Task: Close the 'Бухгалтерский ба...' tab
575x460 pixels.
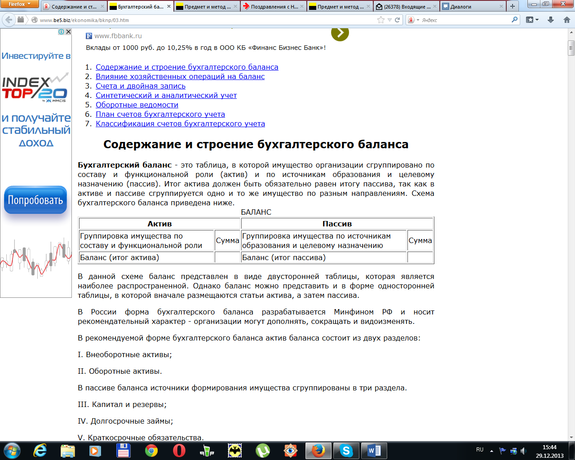Action: (x=168, y=7)
